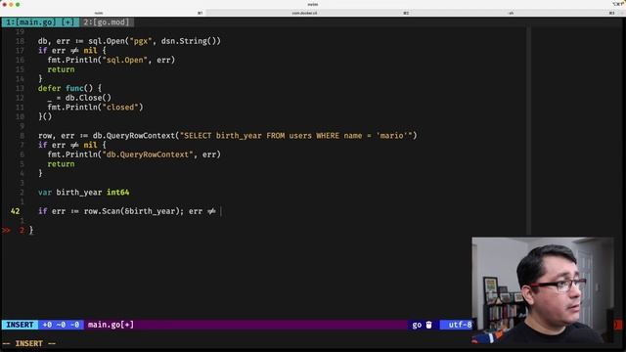Screen dimensions: 626x352
Task: Click the webcam video overlay of the presenter
Action: pos(543,290)
